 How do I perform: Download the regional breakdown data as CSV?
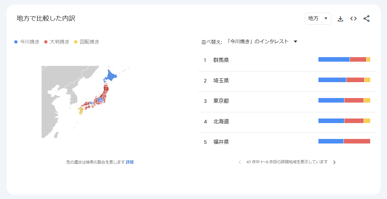pyautogui.click(x=340, y=19)
